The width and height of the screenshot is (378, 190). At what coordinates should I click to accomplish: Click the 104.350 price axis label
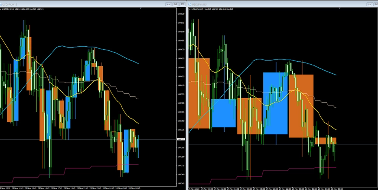[181, 121]
